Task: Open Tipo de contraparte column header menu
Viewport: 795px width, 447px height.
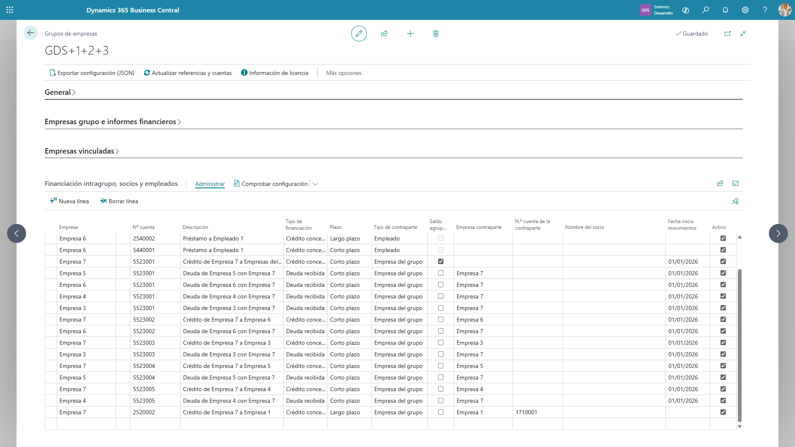Action: 395,227
